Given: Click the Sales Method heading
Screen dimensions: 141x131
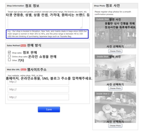Looking at the screenshot, I should coord(13,45).
